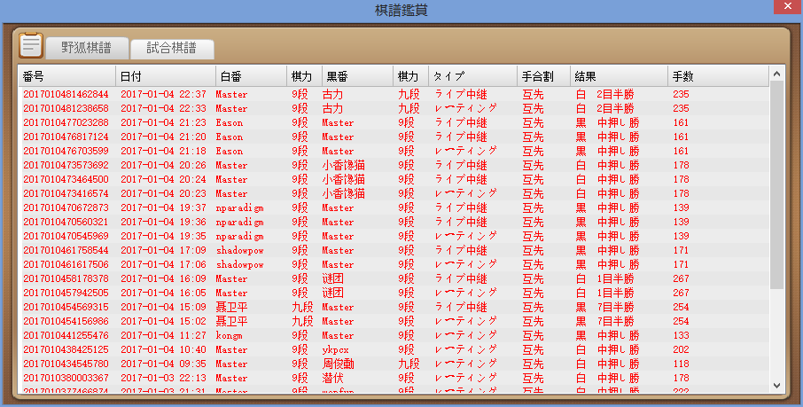
Task: Click result 黒 7目半勝 in 15:09 row
Action: point(604,307)
